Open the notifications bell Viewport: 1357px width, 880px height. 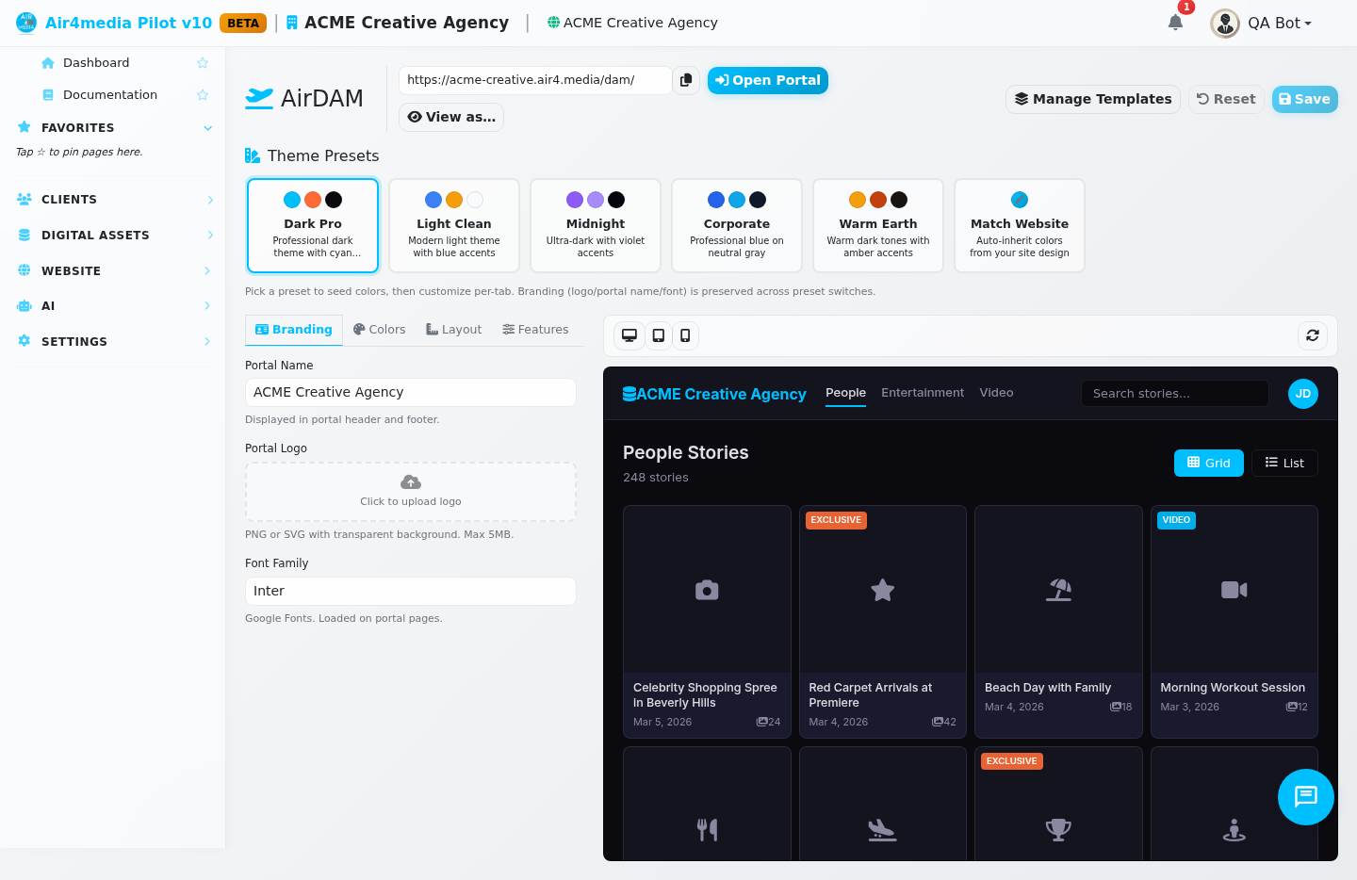(x=1175, y=23)
